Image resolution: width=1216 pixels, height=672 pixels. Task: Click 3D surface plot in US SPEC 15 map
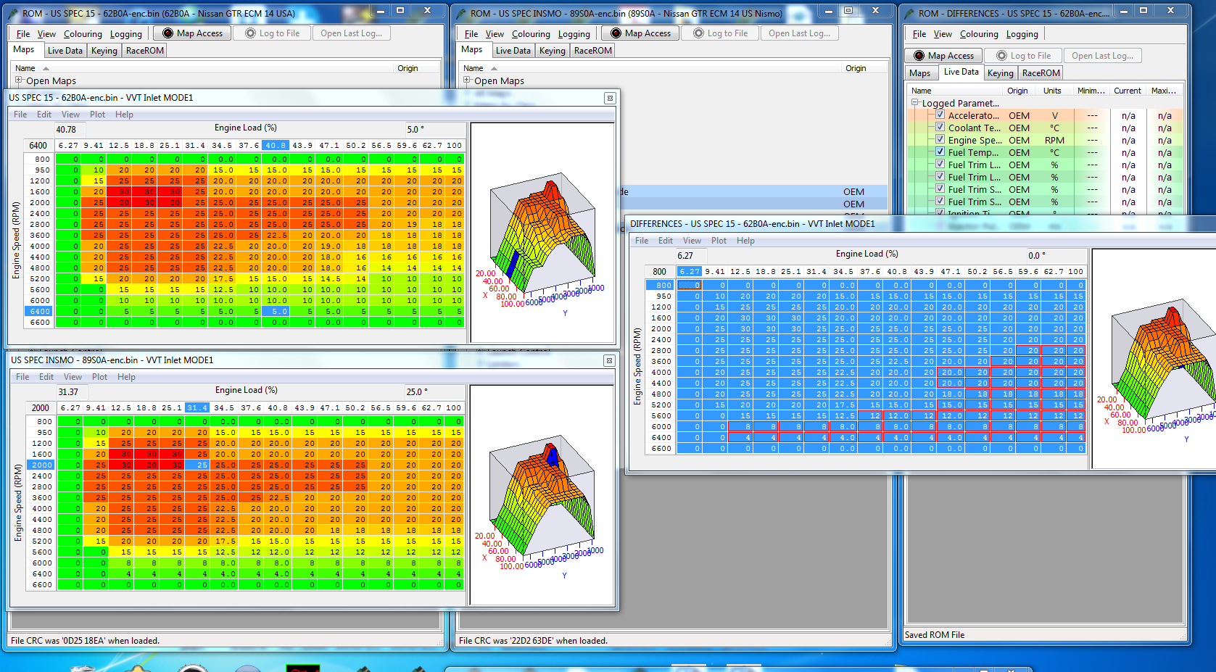[542, 233]
